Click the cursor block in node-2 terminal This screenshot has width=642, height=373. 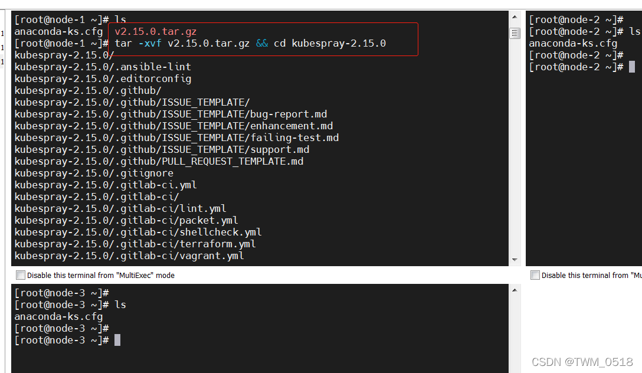pyautogui.click(x=632, y=67)
